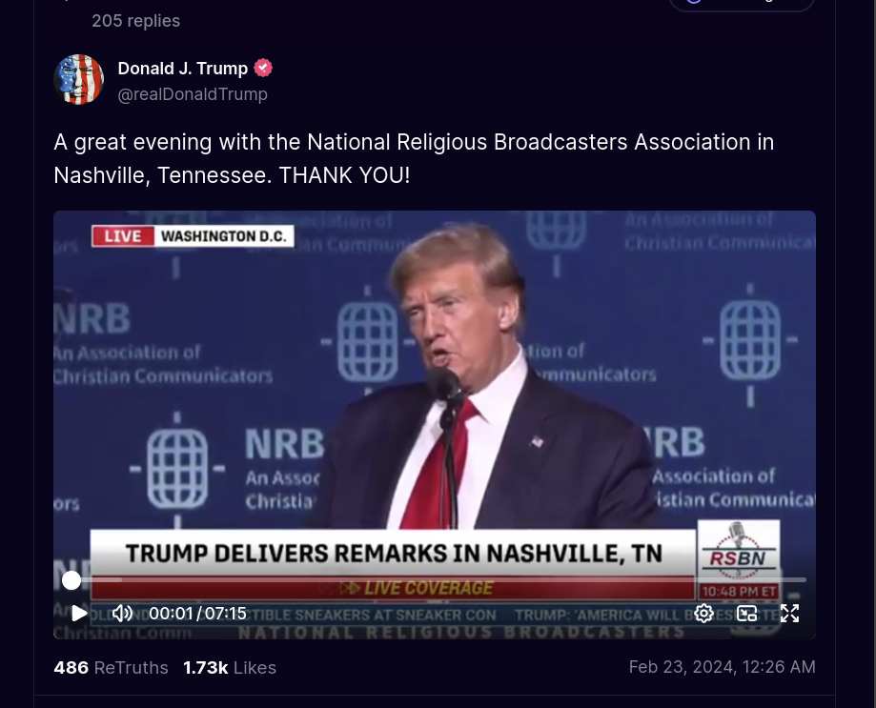
Task: Play the video
Action: tap(79, 613)
